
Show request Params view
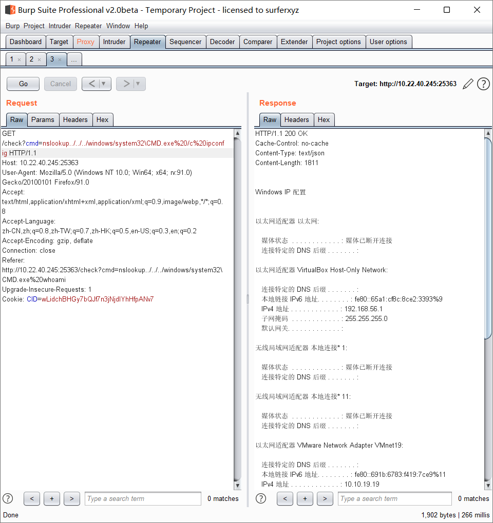43,120
